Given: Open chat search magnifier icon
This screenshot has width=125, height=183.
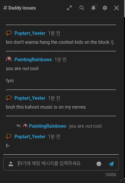Looking at the screenshot, I should (82, 8).
